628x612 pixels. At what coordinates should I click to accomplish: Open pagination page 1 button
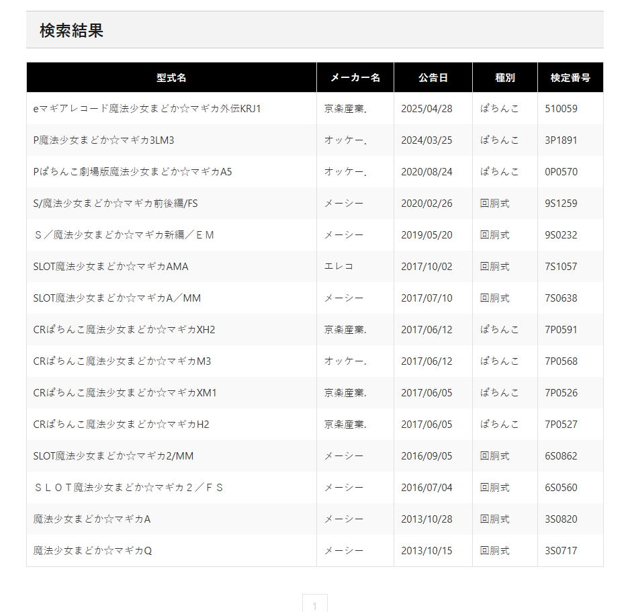pyautogui.click(x=315, y=604)
